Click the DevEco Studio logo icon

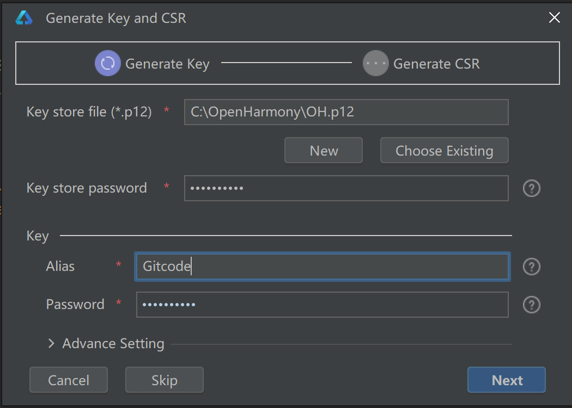tap(24, 18)
